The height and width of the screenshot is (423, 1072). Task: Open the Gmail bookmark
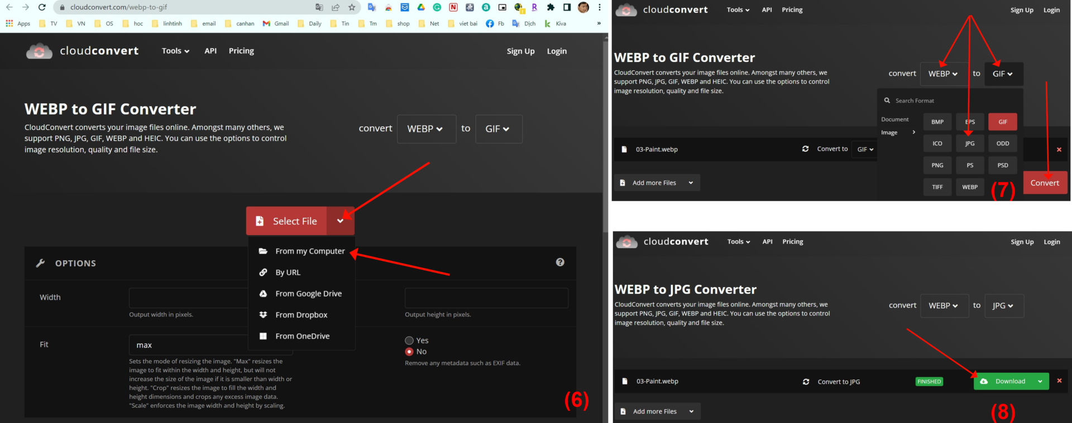276,23
